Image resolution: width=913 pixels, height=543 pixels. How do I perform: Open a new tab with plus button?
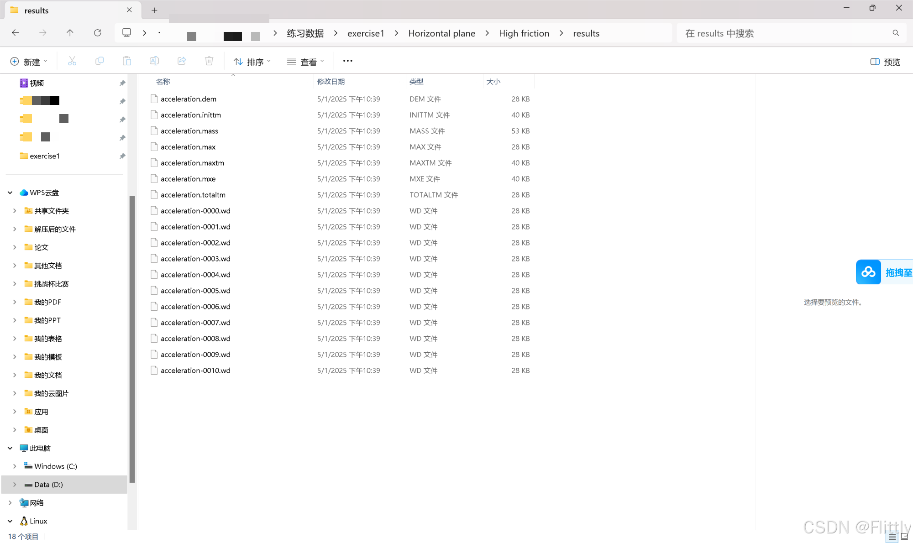154,10
